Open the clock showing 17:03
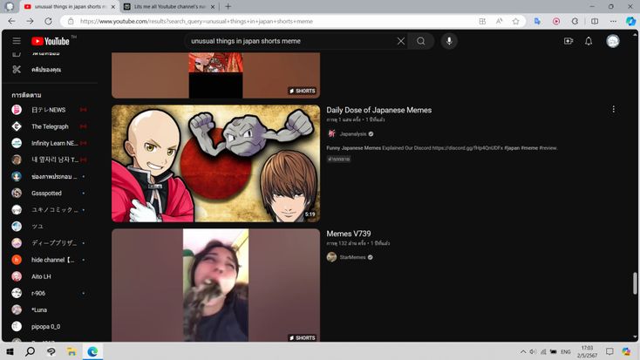The height and width of the screenshot is (360, 640). [587, 351]
